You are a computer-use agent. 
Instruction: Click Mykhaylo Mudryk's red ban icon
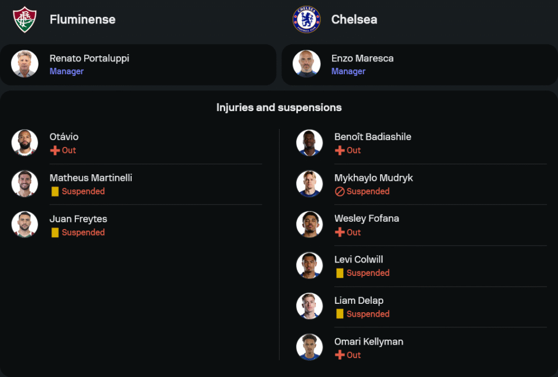point(339,192)
